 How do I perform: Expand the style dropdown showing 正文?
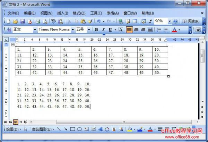pos(35,30)
